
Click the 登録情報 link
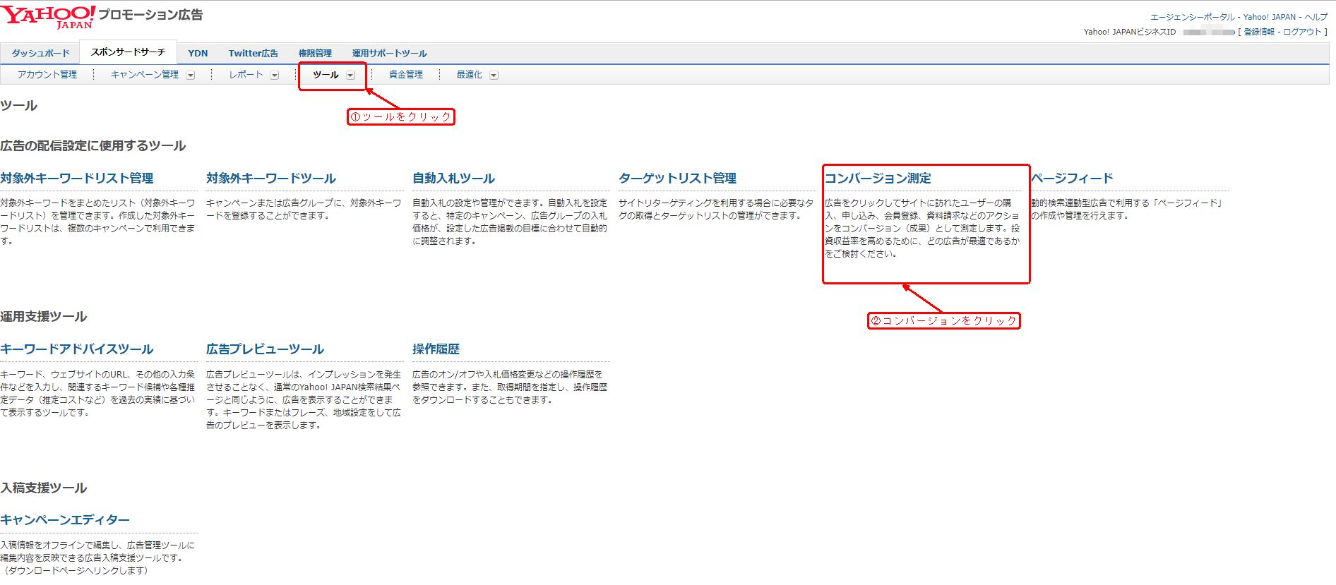(1259, 32)
